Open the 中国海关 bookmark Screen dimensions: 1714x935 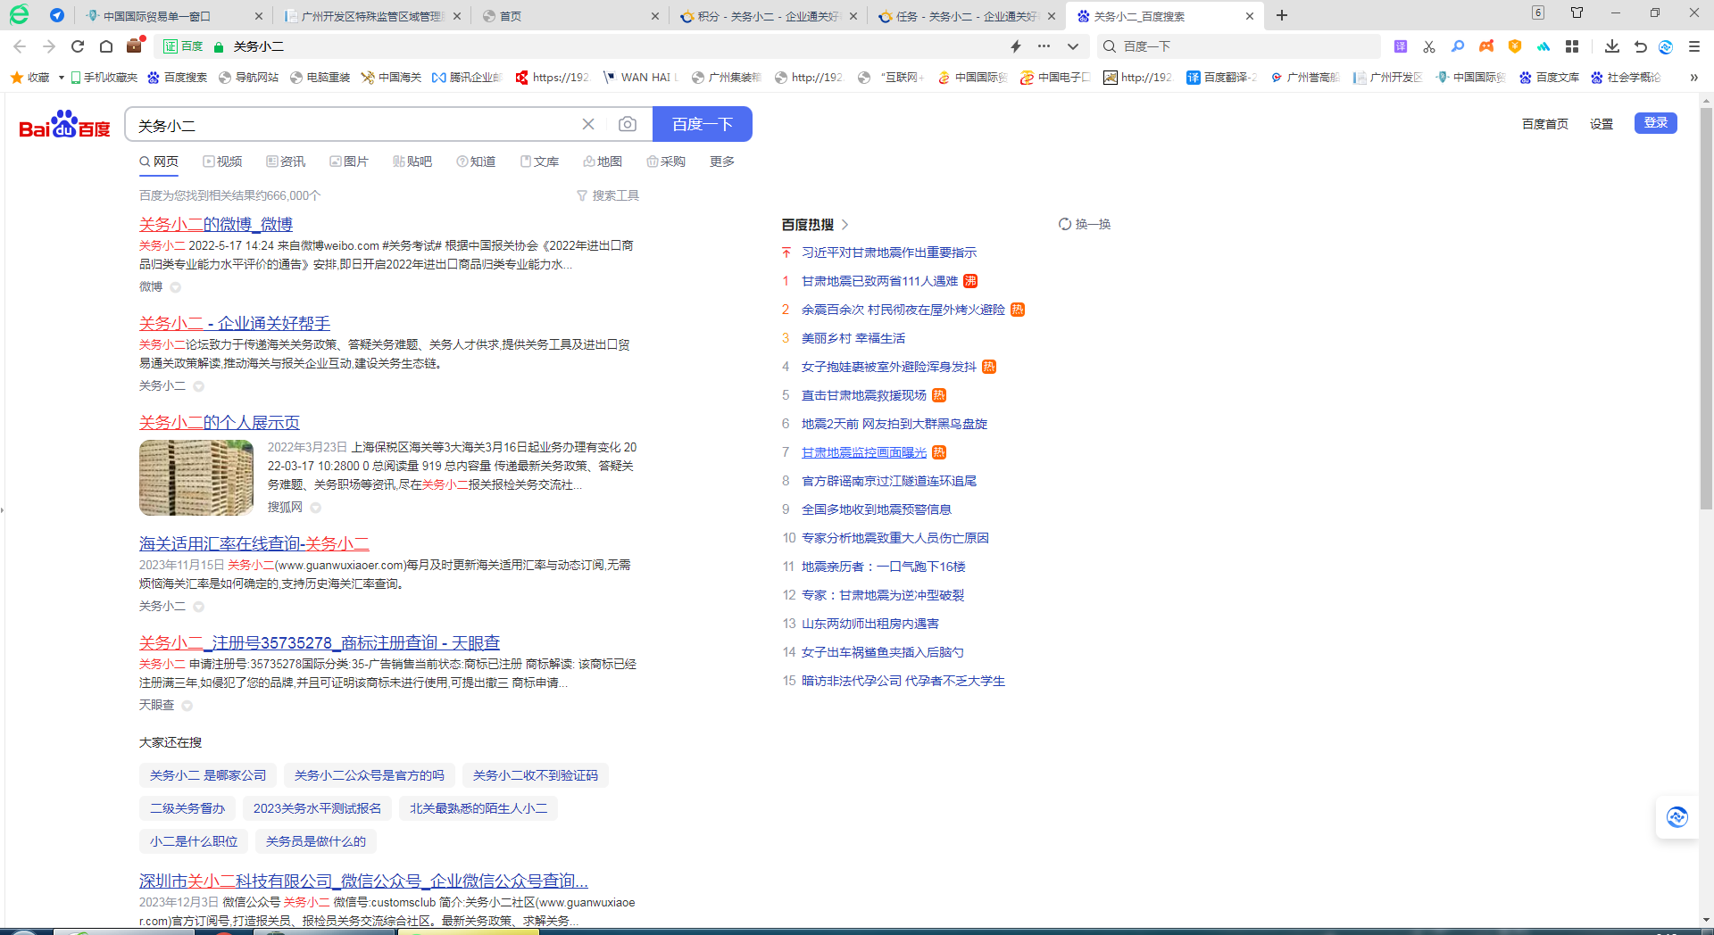(x=391, y=78)
